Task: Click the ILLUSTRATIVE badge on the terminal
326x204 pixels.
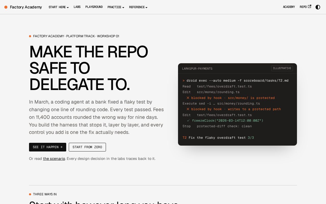Action: (282, 68)
